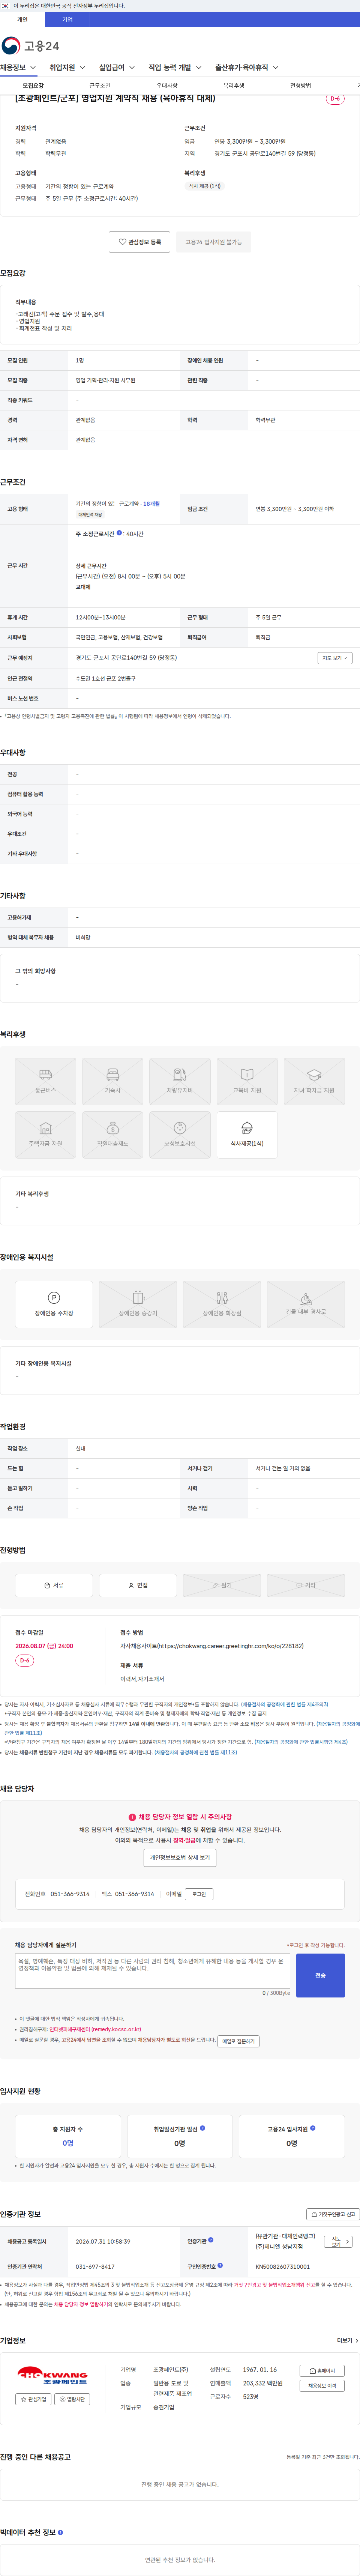Click the 기타 screening step icon
Viewport: 360px width, 2576px height.
pos(306,1585)
